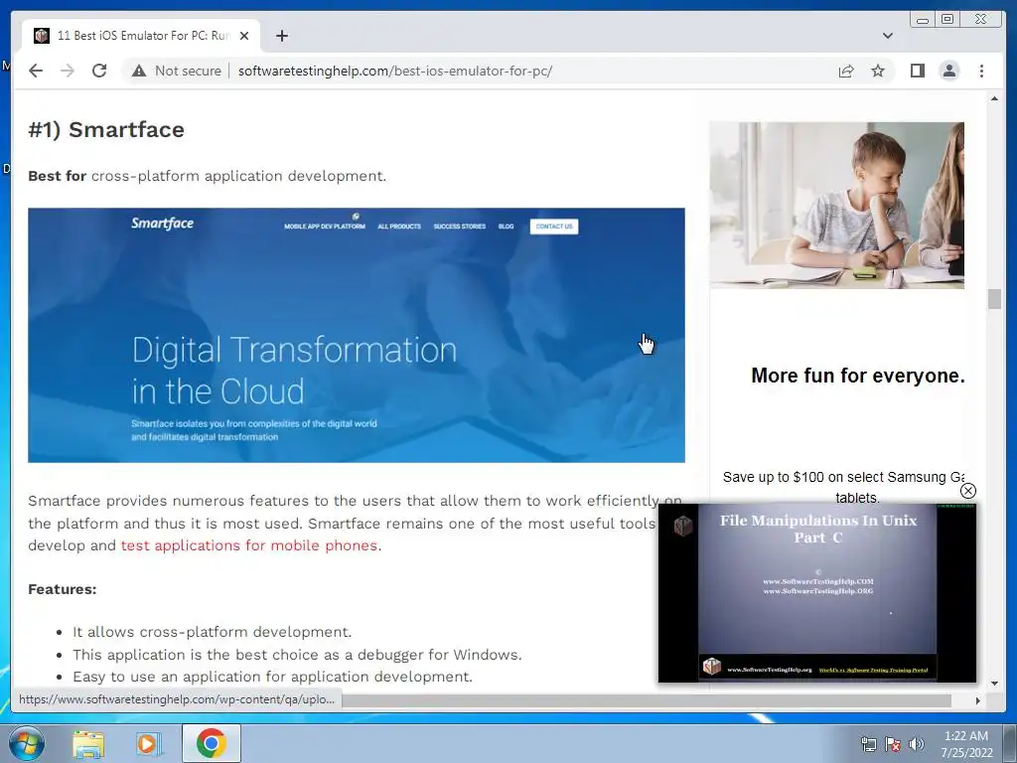Click the Samsung ad photo
This screenshot has height=763, width=1017.
pos(836,205)
